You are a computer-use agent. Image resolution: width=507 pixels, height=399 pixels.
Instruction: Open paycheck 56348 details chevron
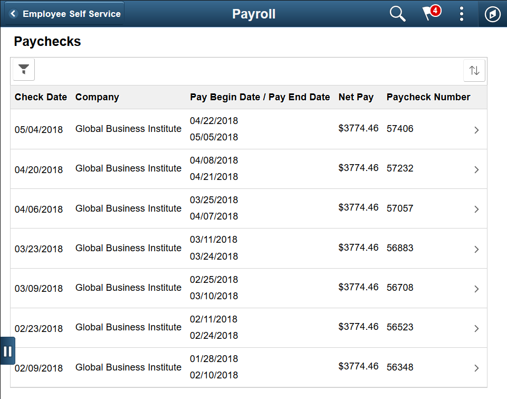(476, 368)
